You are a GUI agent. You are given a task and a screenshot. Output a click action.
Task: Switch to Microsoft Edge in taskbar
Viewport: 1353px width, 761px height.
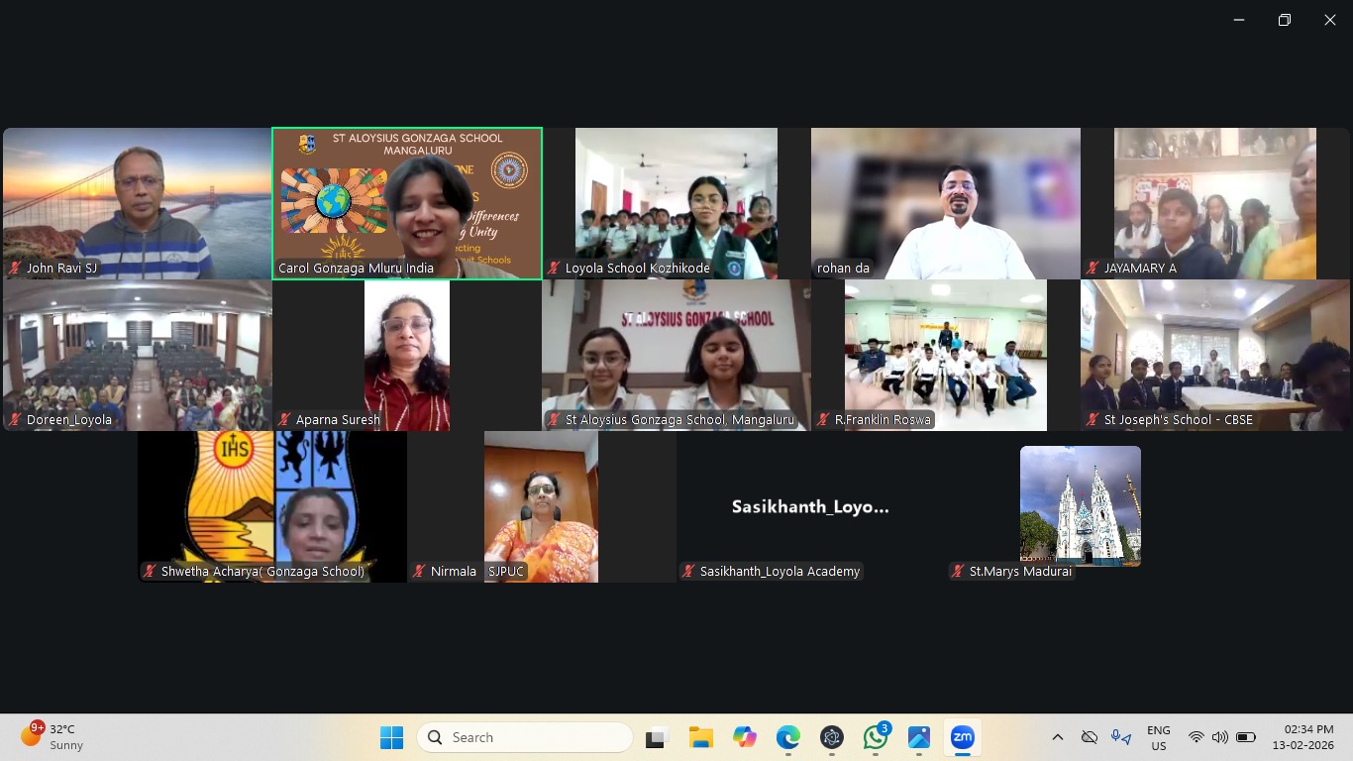tap(788, 737)
